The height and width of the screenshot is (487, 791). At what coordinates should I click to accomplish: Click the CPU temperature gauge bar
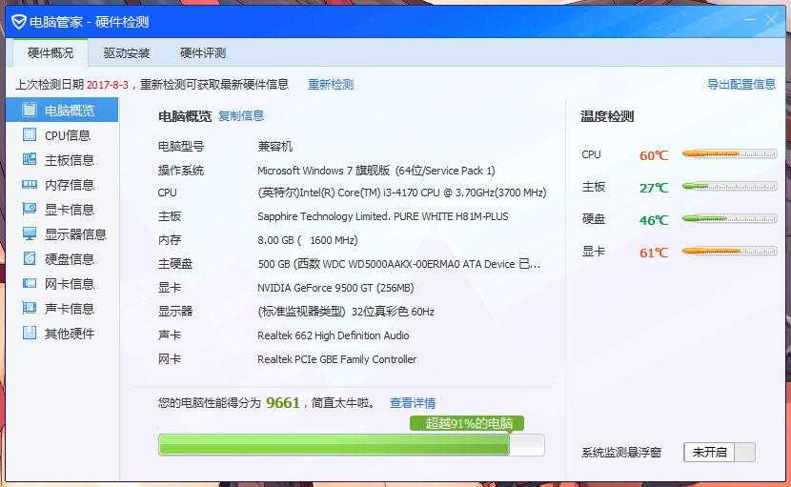click(729, 154)
